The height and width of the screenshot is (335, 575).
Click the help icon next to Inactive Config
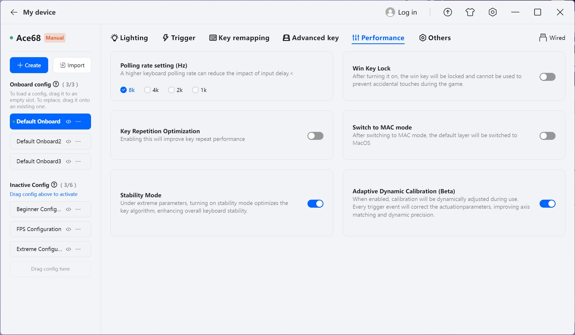[54, 185]
